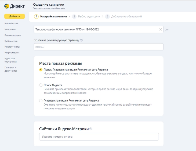The width and height of the screenshot is (196, 151).
Task: Open help icon next to Ссылка на рекламируемую страницу
Action: coord(81,40)
